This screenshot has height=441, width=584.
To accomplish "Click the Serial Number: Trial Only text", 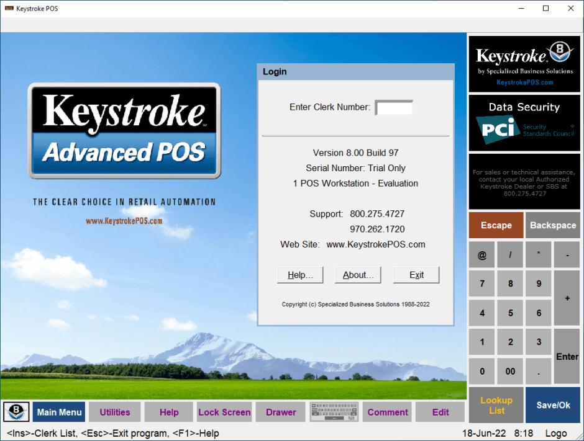I will coord(356,168).
